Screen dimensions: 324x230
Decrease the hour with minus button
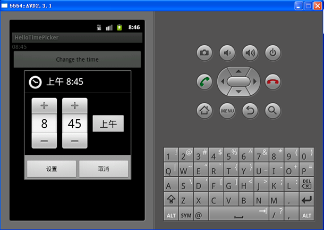44,141
